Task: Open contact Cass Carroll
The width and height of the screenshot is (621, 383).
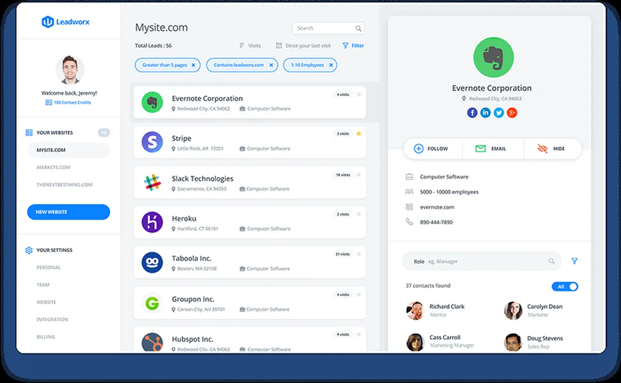Action: click(440, 342)
